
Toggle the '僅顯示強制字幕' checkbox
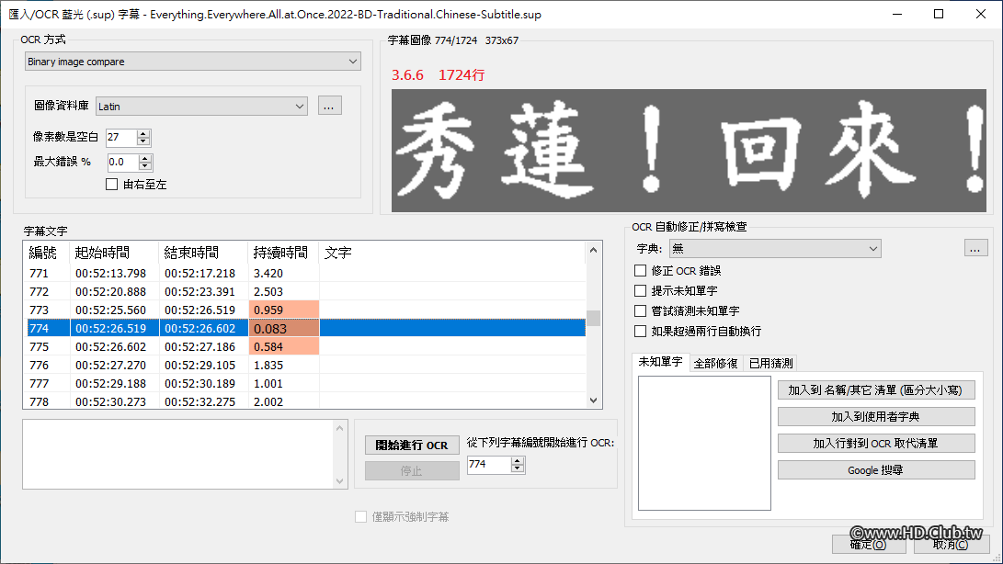click(360, 516)
